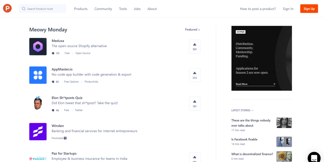Upvote Medusa with 501 votes
324x162 pixels.
(195, 46)
